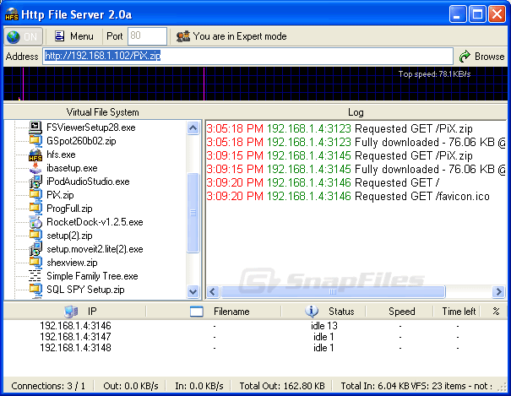Click the Address URL field

pyautogui.click(x=247, y=56)
